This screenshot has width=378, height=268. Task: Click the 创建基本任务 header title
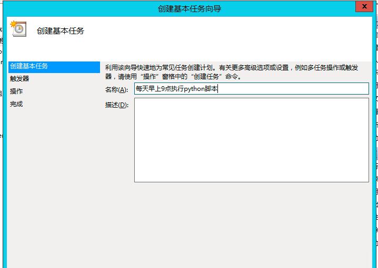coord(60,31)
